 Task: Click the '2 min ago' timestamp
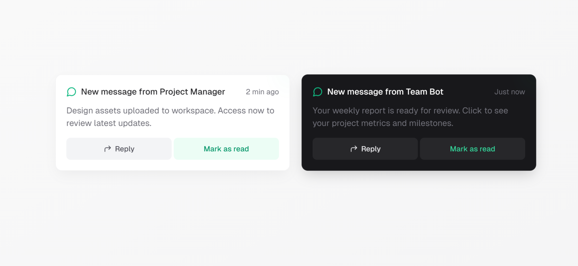[x=262, y=92]
